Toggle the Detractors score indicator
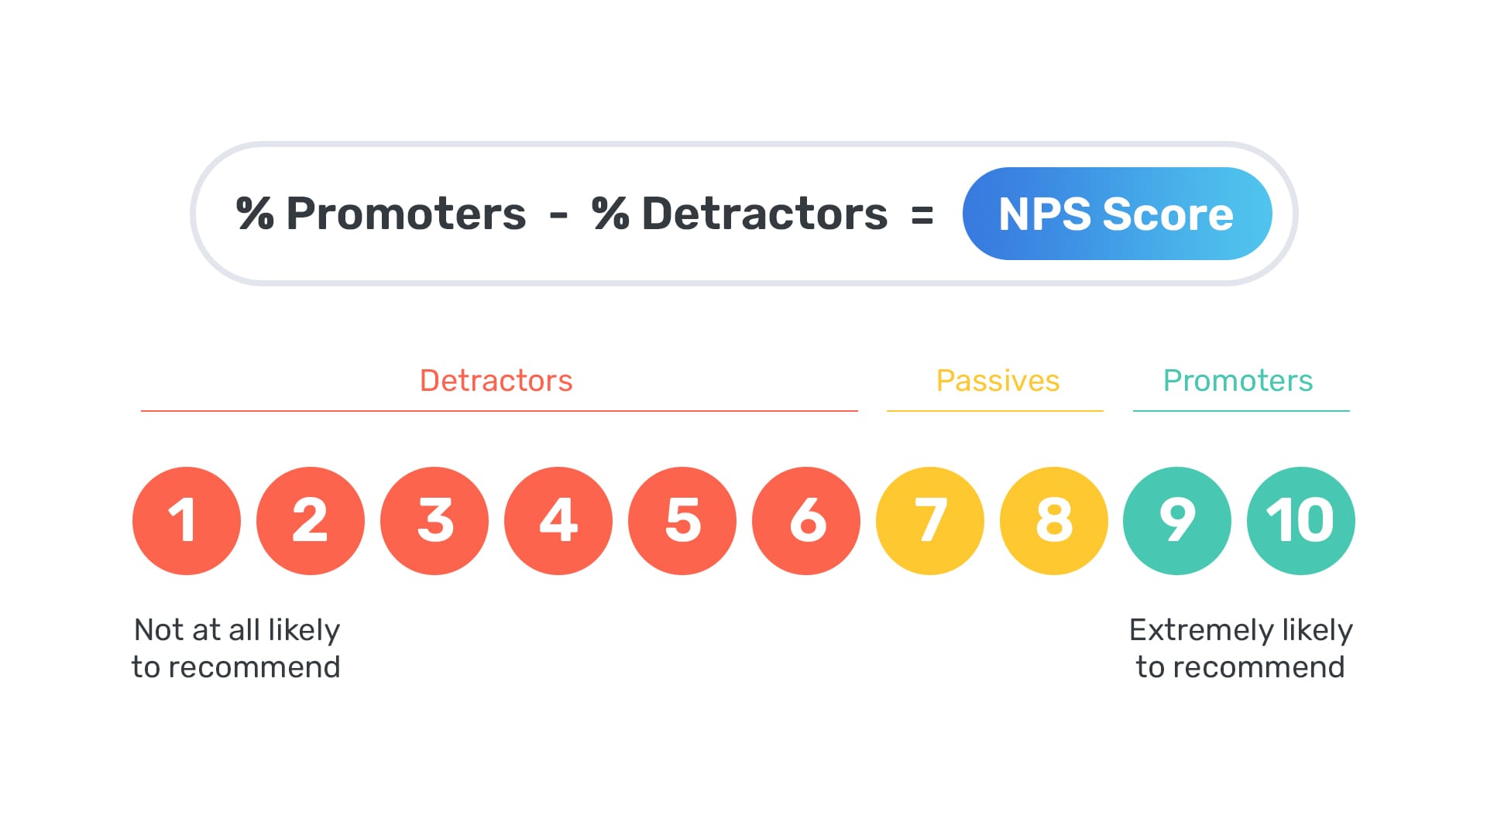This screenshot has height=836, width=1487. [x=497, y=380]
